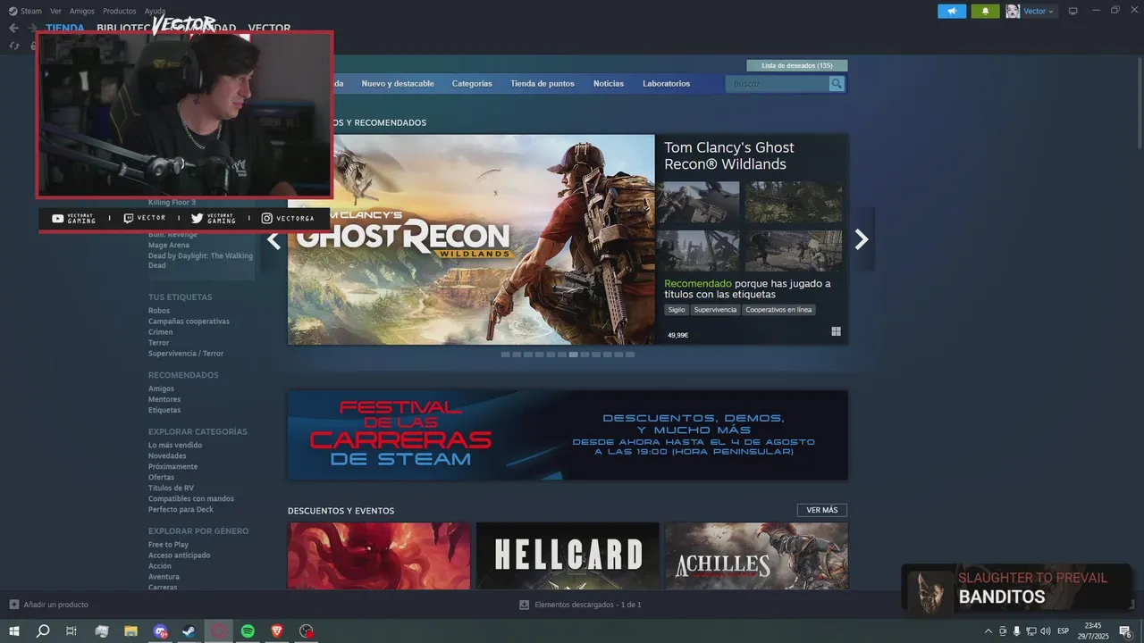Screen dimensions: 1144x643
Task: Go to the VECTOR profile tab
Action: click(x=269, y=29)
